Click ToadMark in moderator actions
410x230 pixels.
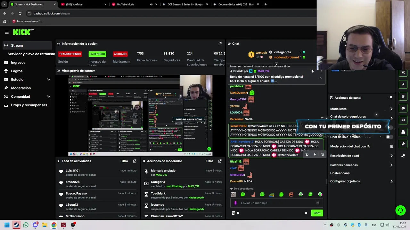(x=158, y=193)
